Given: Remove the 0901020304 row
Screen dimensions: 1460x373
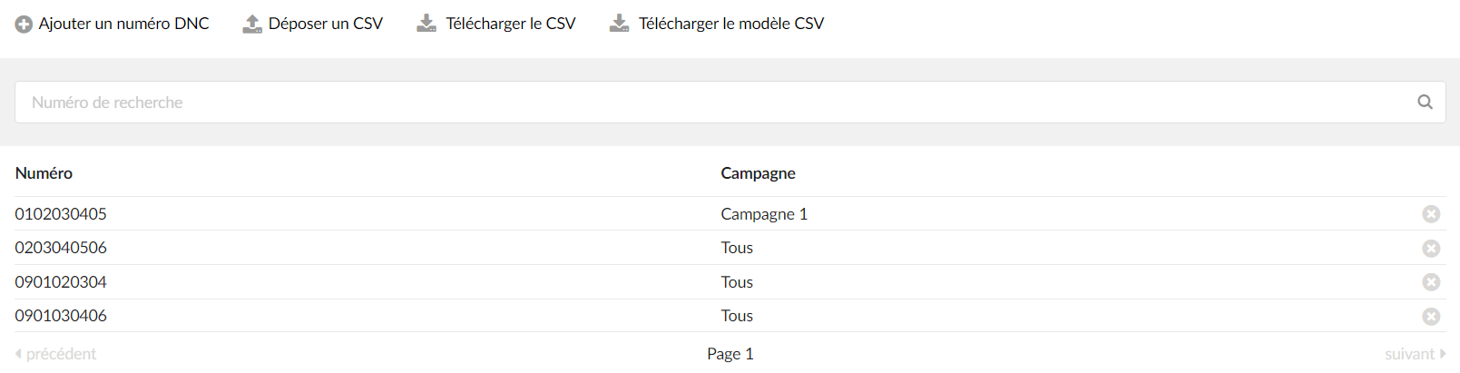Looking at the screenshot, I should (1431, 282).
